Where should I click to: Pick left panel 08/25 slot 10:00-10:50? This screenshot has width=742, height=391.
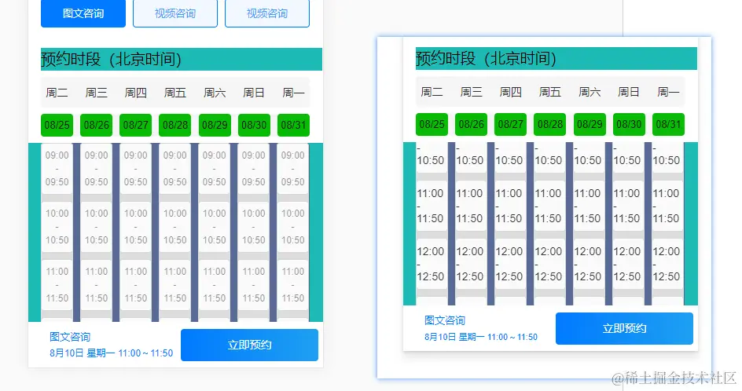point(57,226)
